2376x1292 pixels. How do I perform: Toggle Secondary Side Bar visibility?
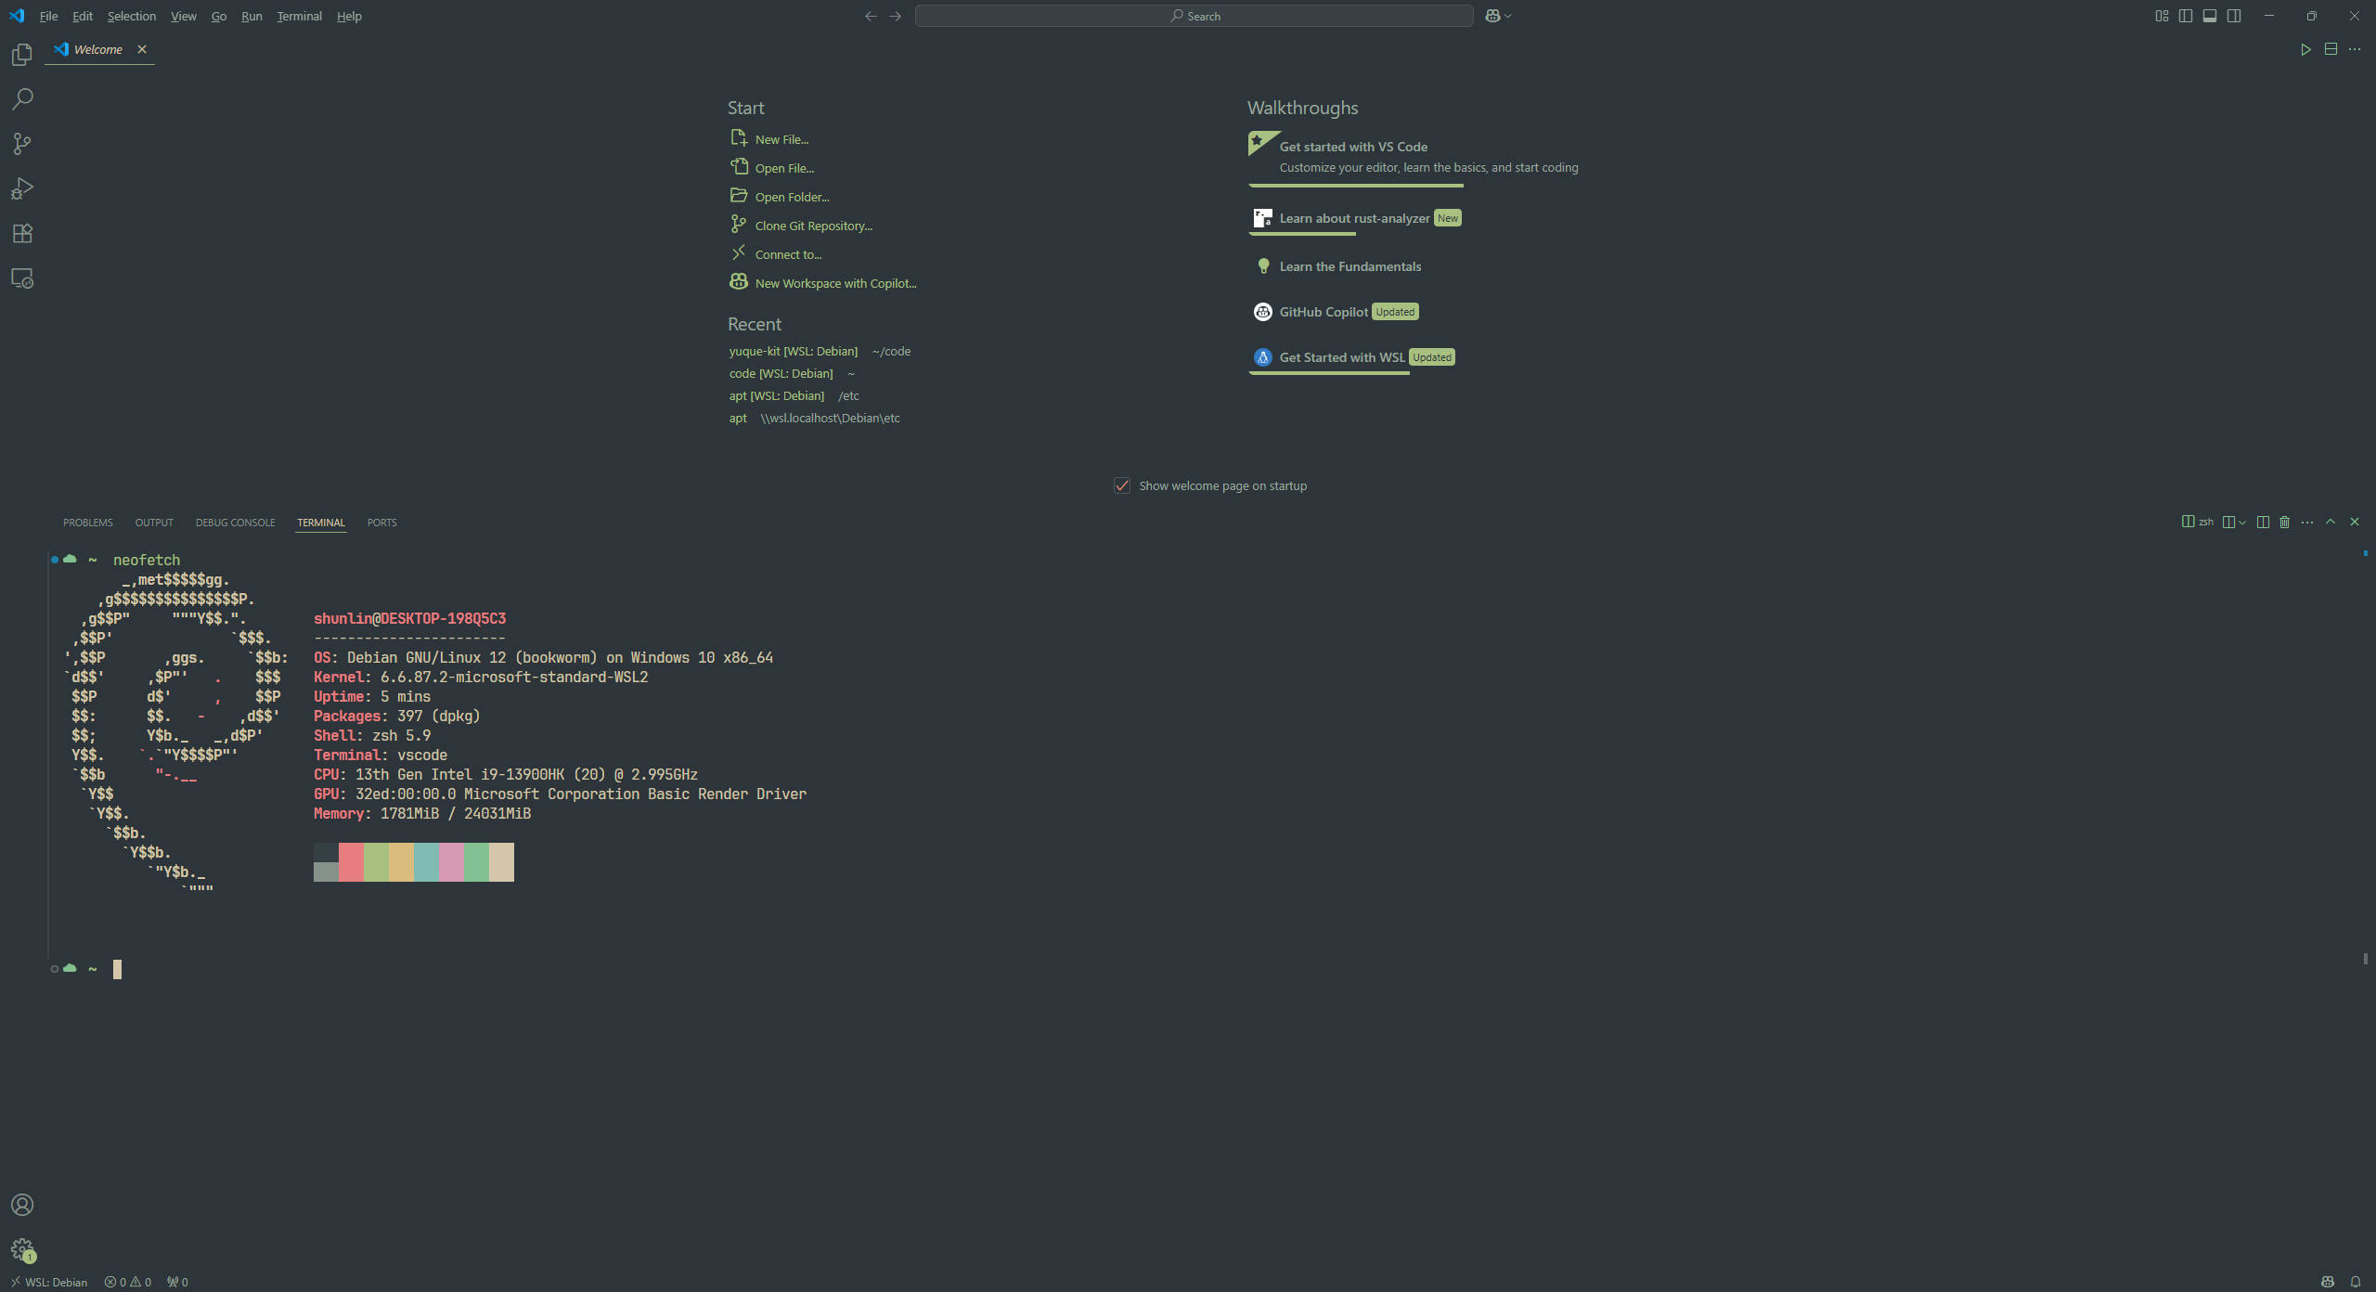2234,16
